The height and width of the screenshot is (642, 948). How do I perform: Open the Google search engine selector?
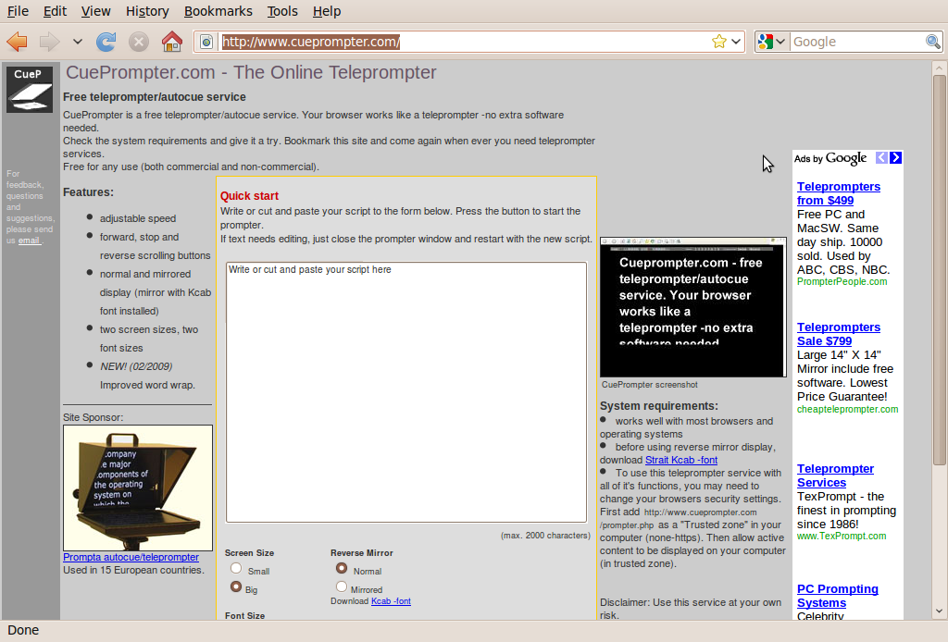tap(771, 42)
